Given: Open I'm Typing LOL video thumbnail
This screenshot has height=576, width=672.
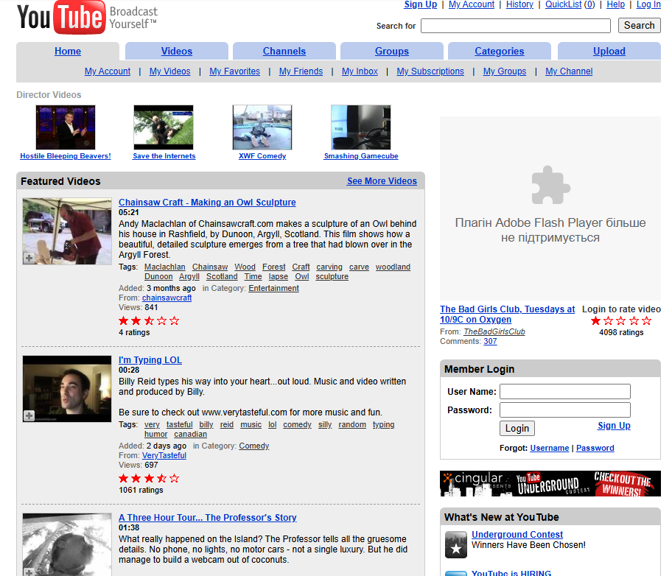Looking at the screenshot, I should tap(67, 389).
